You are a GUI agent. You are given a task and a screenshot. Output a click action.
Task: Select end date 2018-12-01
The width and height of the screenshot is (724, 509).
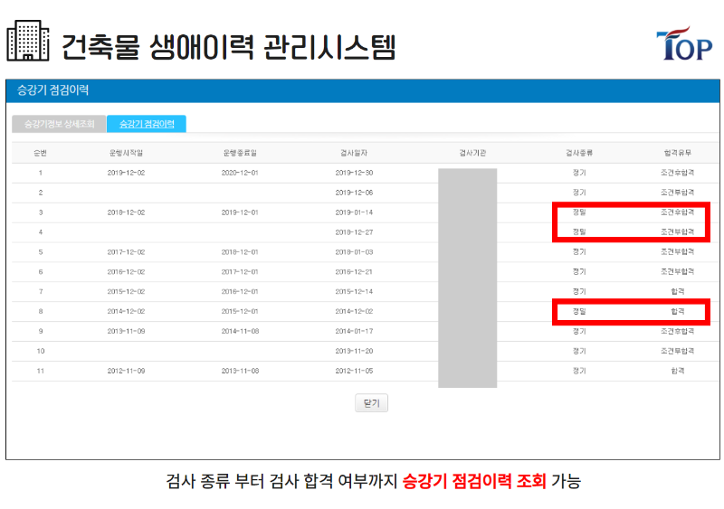[240, 252]
